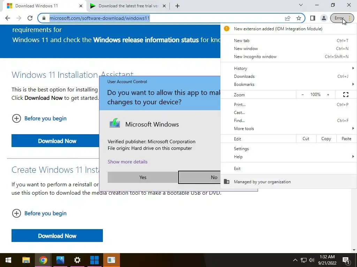This screenshot has width=357, height=267.
Task: Open the Windows Start menu
Action: tap(8, 260)
